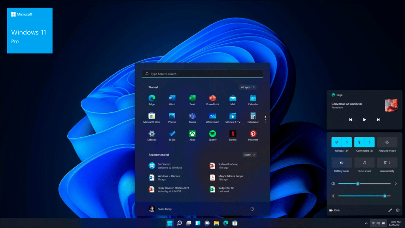Open the Whiteboard app icon
This screenshot has height=228, width=405.
click(x=212, y=116)
